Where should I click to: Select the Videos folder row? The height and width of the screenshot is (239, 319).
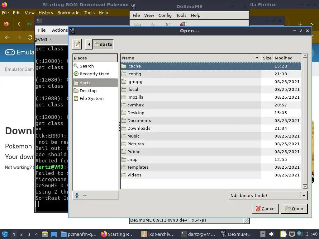click(x=211, y=175)
